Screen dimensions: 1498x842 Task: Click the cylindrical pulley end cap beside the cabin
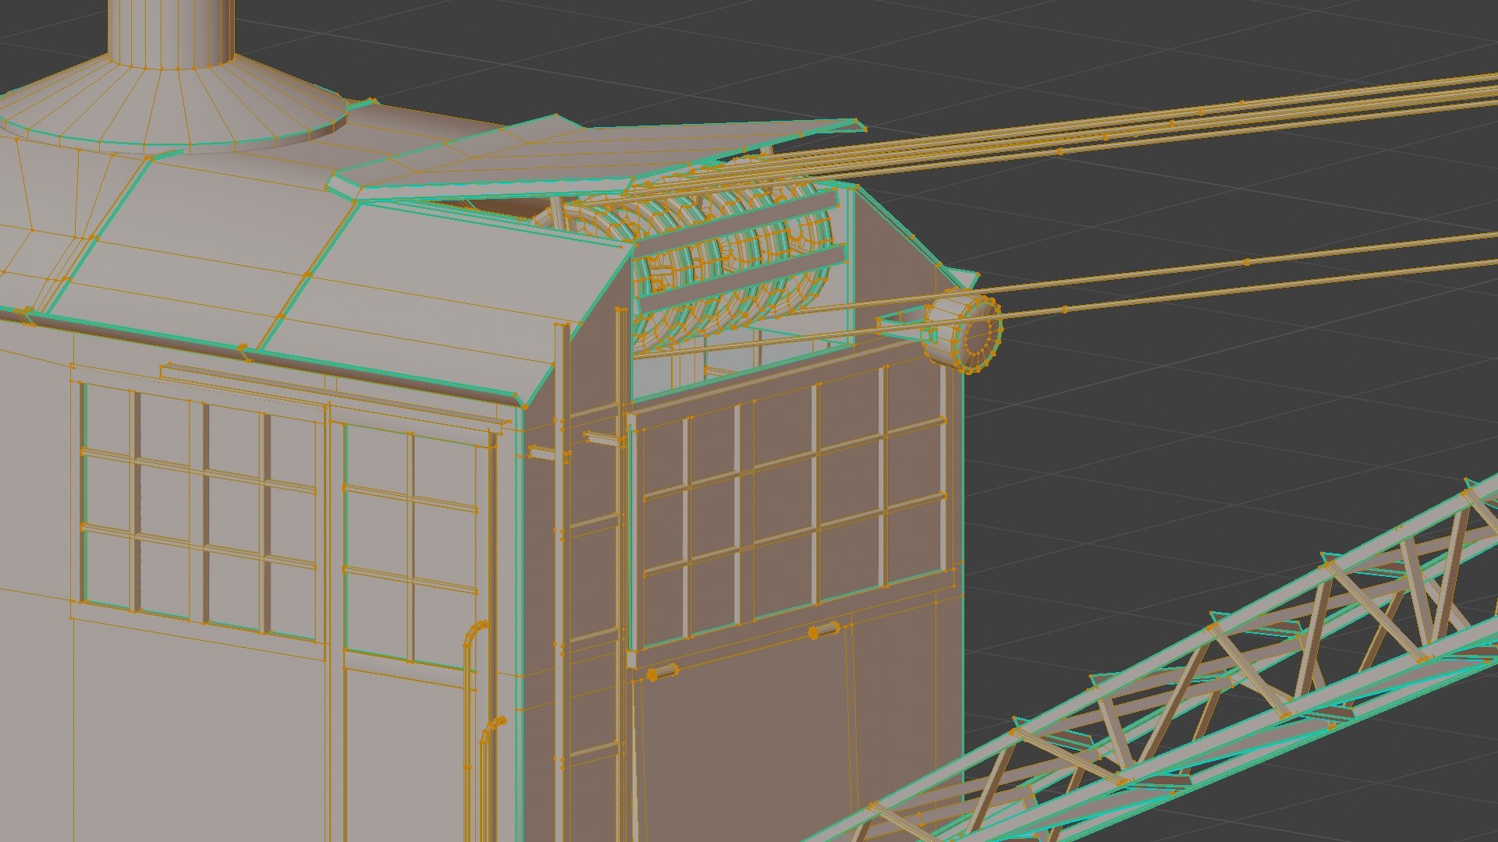point(963,331)
